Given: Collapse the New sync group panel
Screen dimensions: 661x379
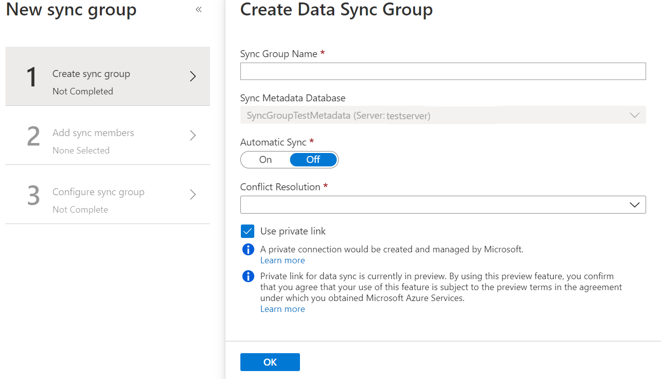Looking at the screenshot, I should click(199, 9).
